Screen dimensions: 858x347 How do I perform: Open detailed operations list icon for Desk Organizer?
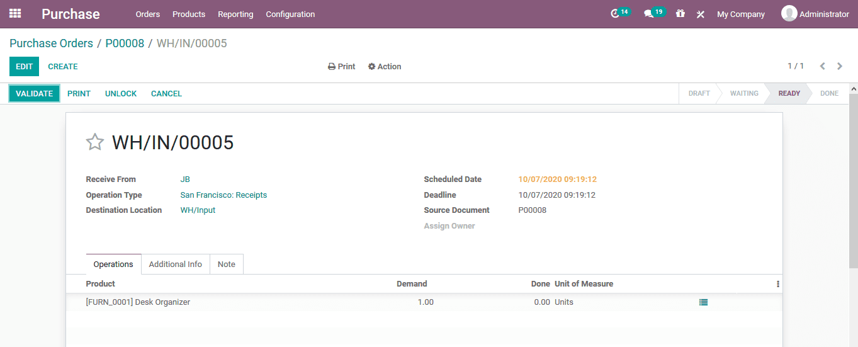click(x=703, y=302)
